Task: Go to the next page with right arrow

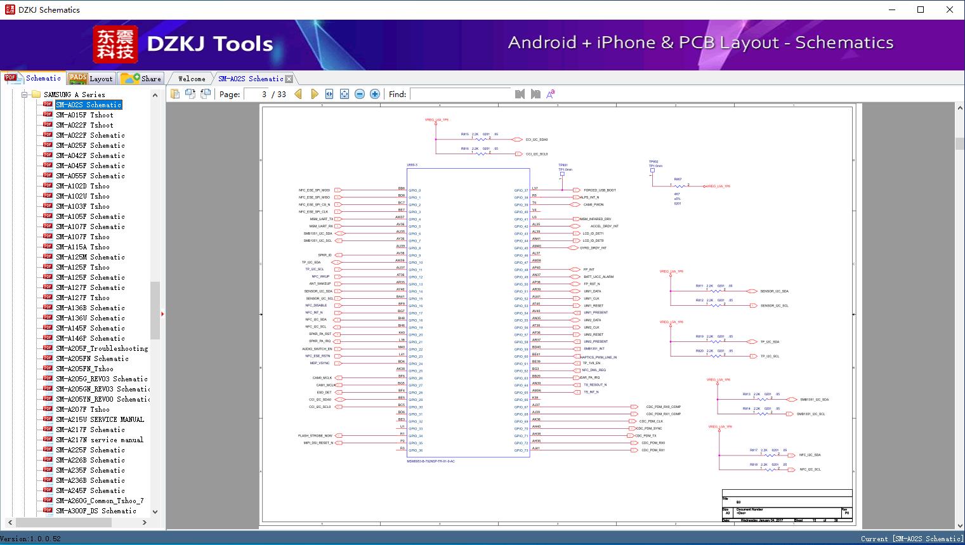Action: pos(314,94)
